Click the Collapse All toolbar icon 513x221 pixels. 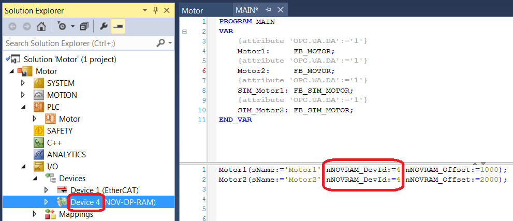tap(84, 26)
